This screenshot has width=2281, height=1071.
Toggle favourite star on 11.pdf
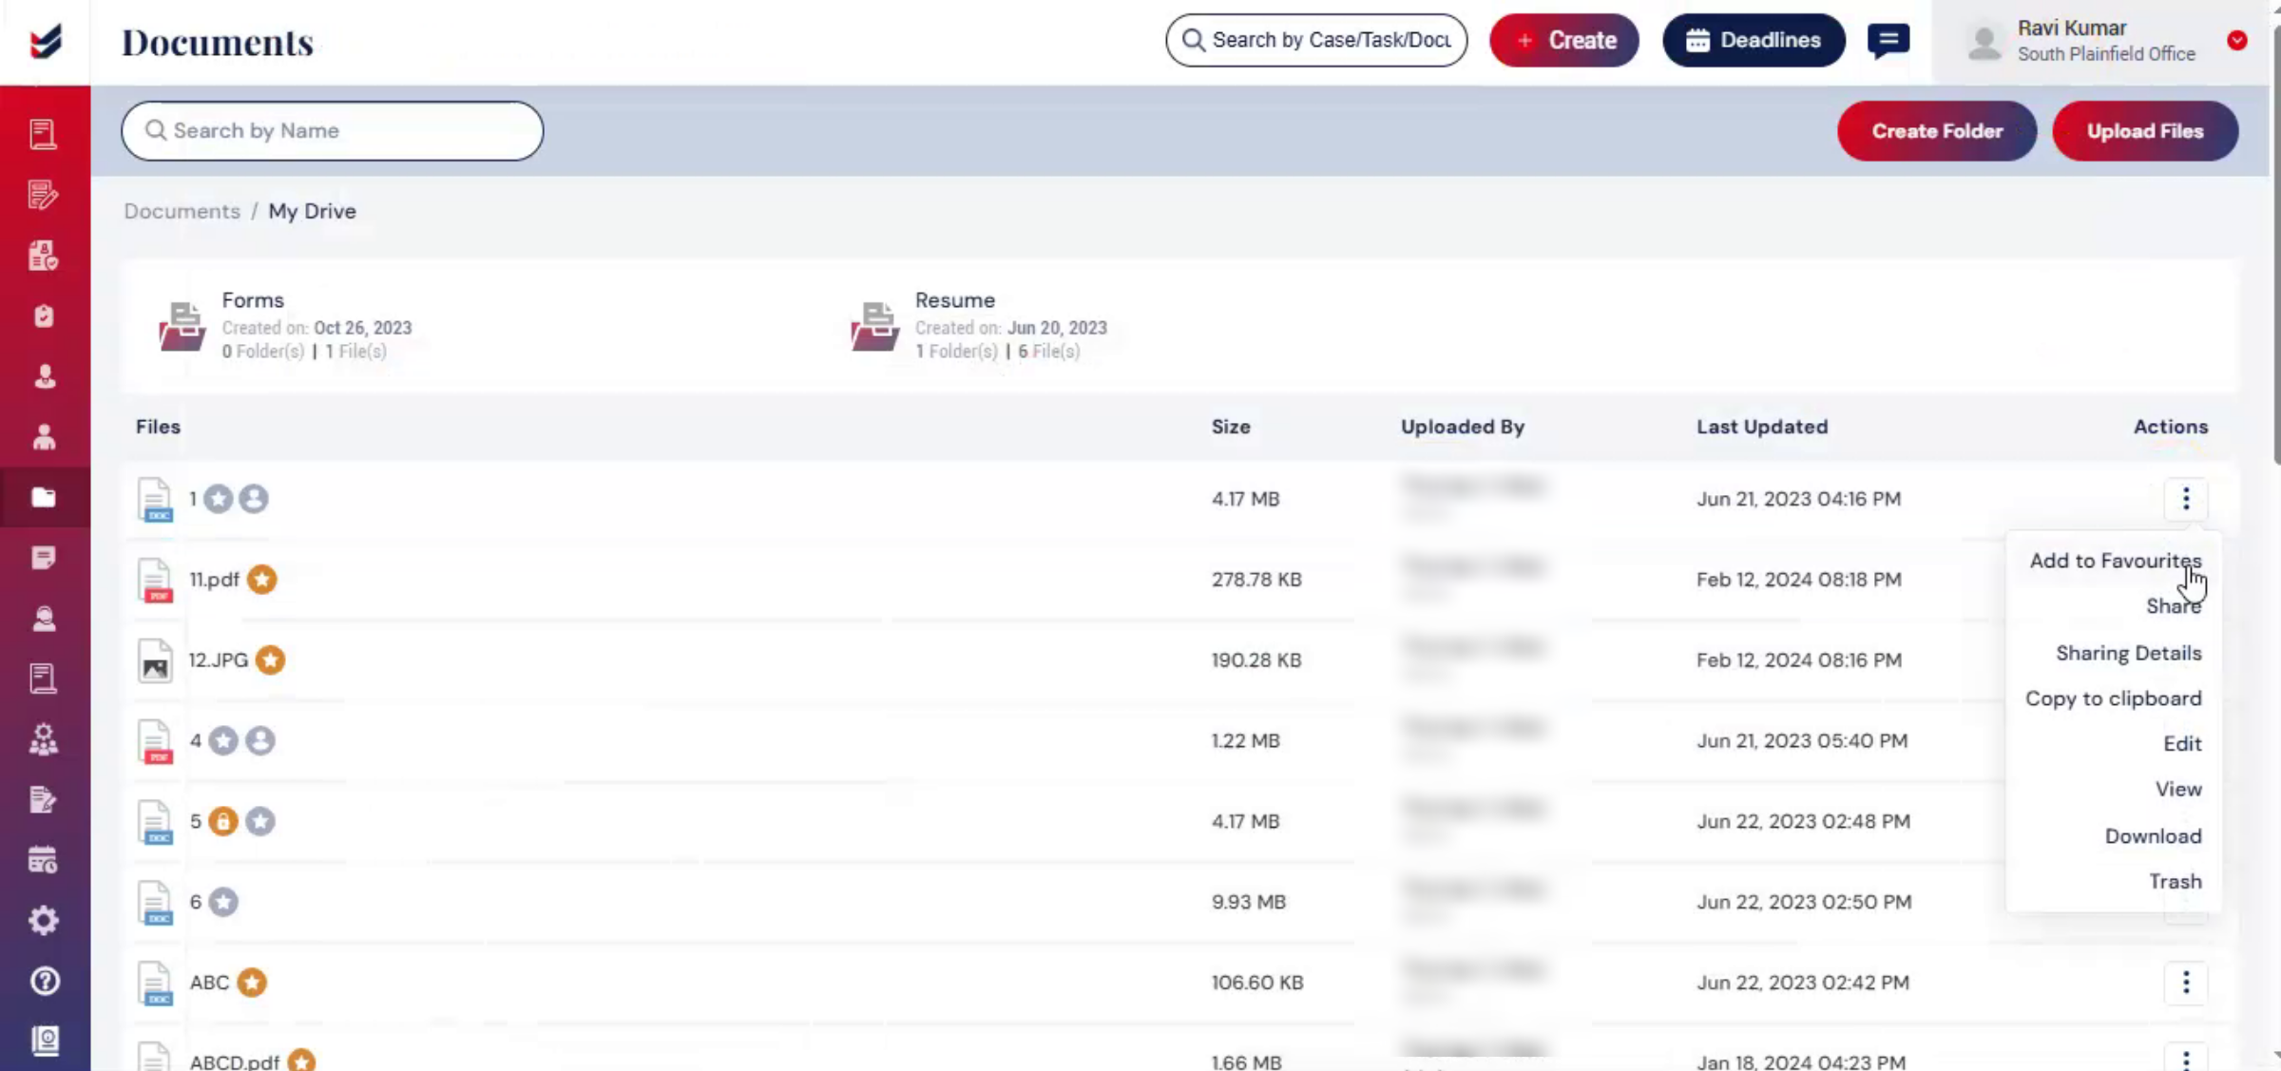(x=261, y=579)
